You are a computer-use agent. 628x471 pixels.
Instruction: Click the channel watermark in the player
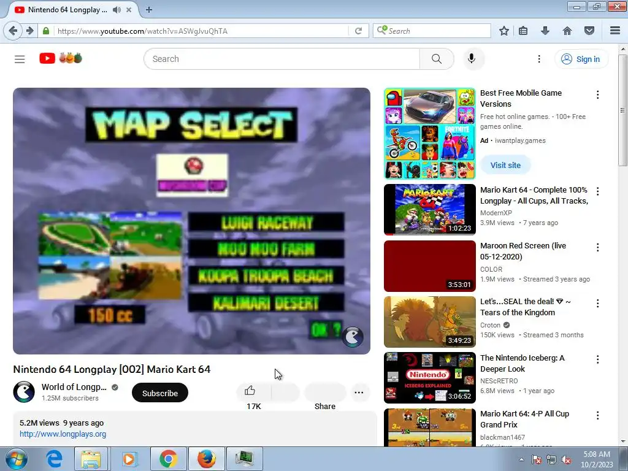coord(353,337)
